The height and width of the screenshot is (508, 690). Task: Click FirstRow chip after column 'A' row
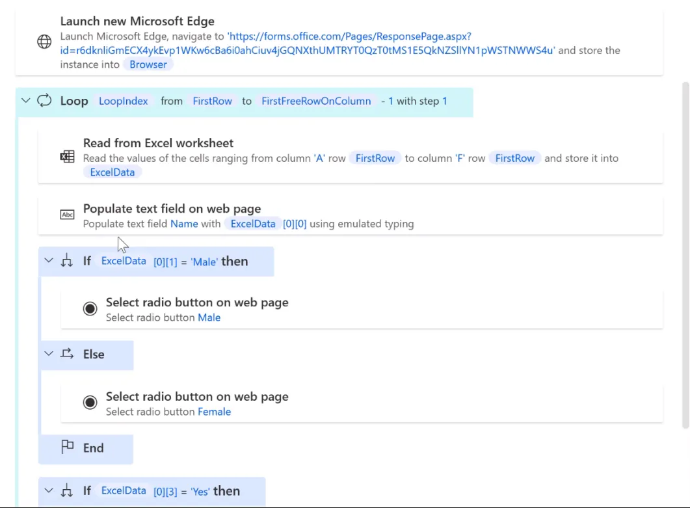click(375, 158)
